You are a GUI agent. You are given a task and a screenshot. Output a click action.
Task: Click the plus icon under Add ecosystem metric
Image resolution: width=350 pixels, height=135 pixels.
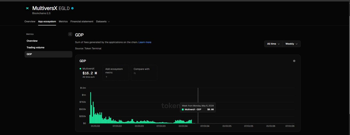coord(106,77)
